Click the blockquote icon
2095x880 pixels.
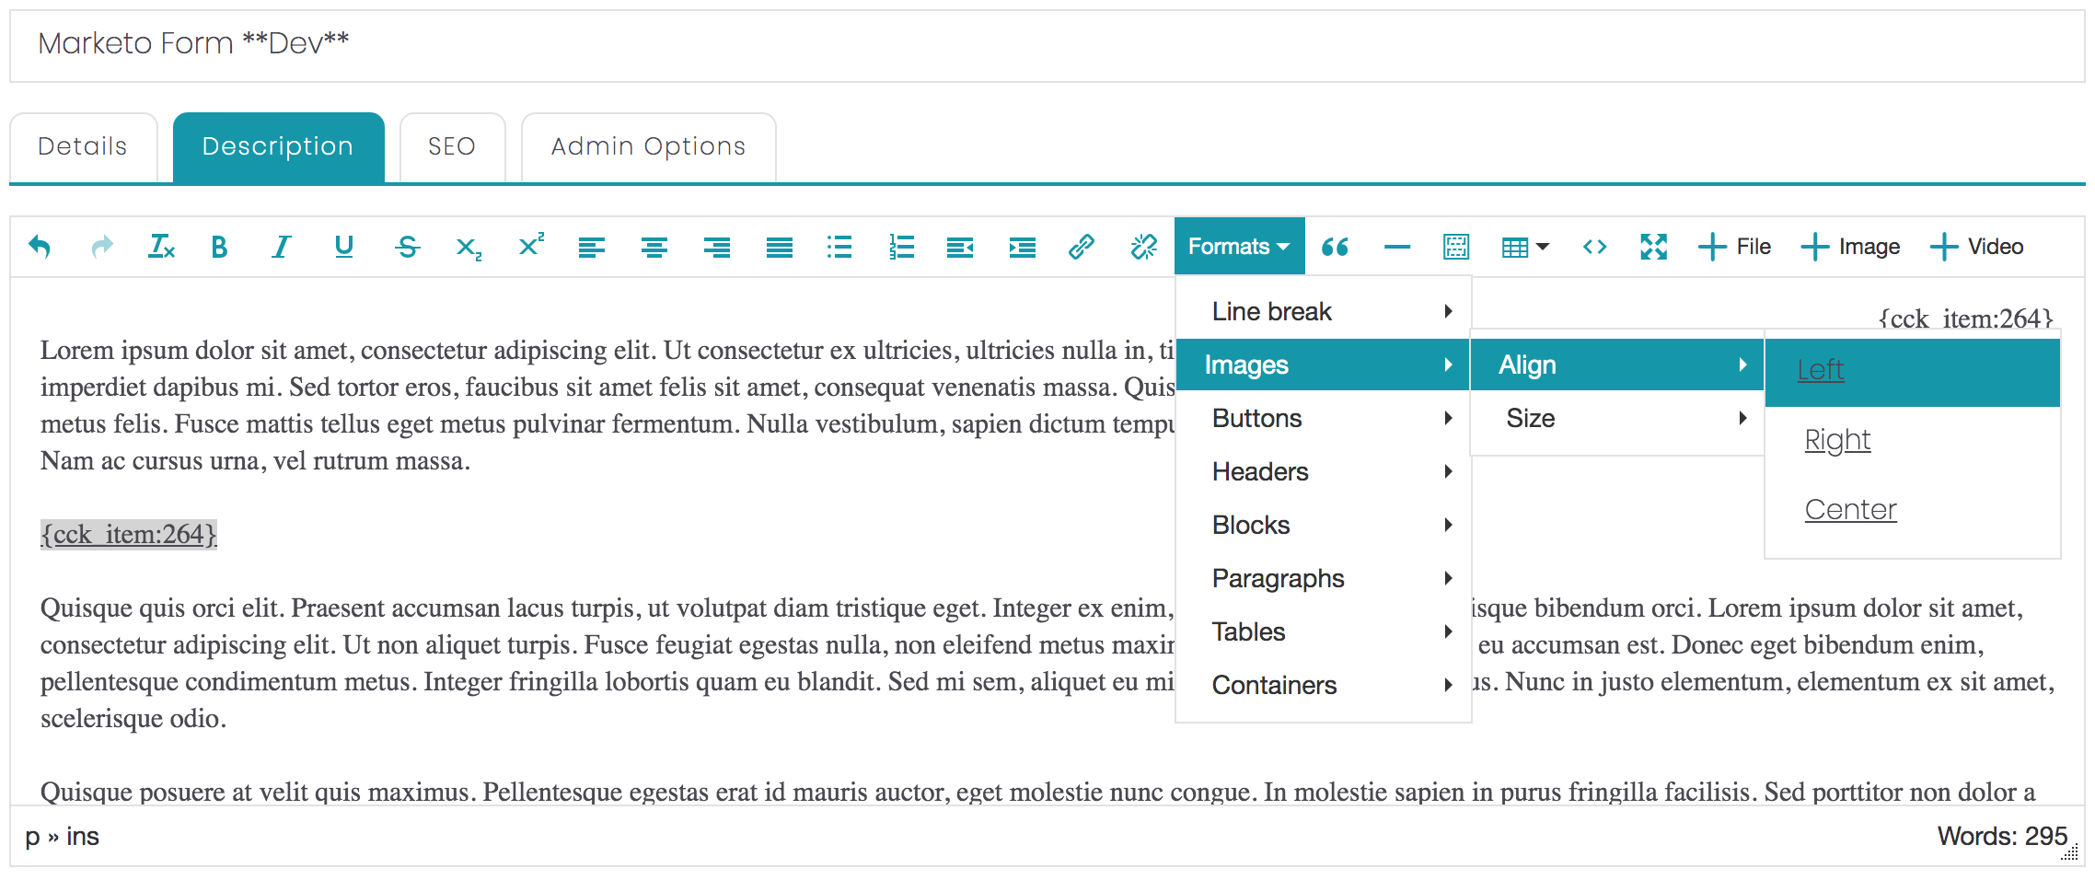[x=1335, y=247]
